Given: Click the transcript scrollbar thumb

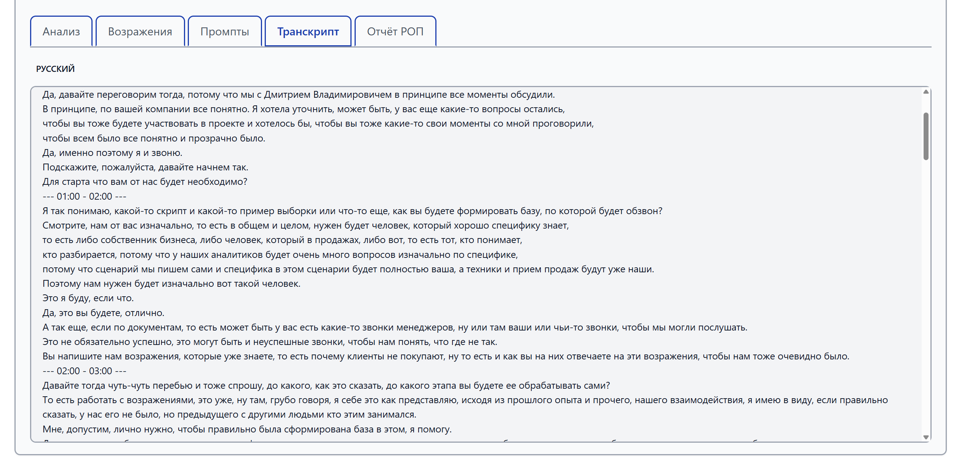Looking at the screenshot, I should tap(926, 136).
